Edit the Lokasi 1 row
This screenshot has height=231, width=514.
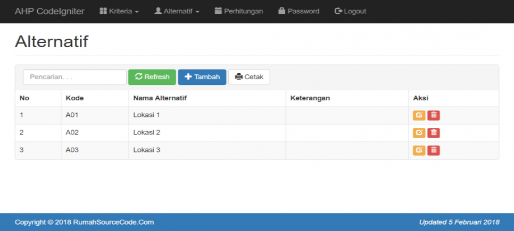pos(419,115)
